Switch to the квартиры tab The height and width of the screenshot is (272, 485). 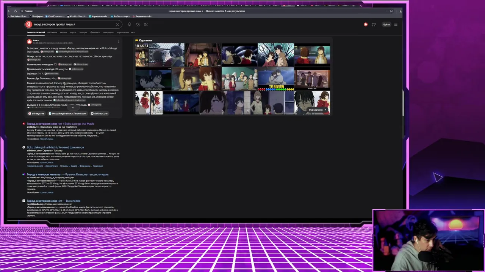pos(108,32)
